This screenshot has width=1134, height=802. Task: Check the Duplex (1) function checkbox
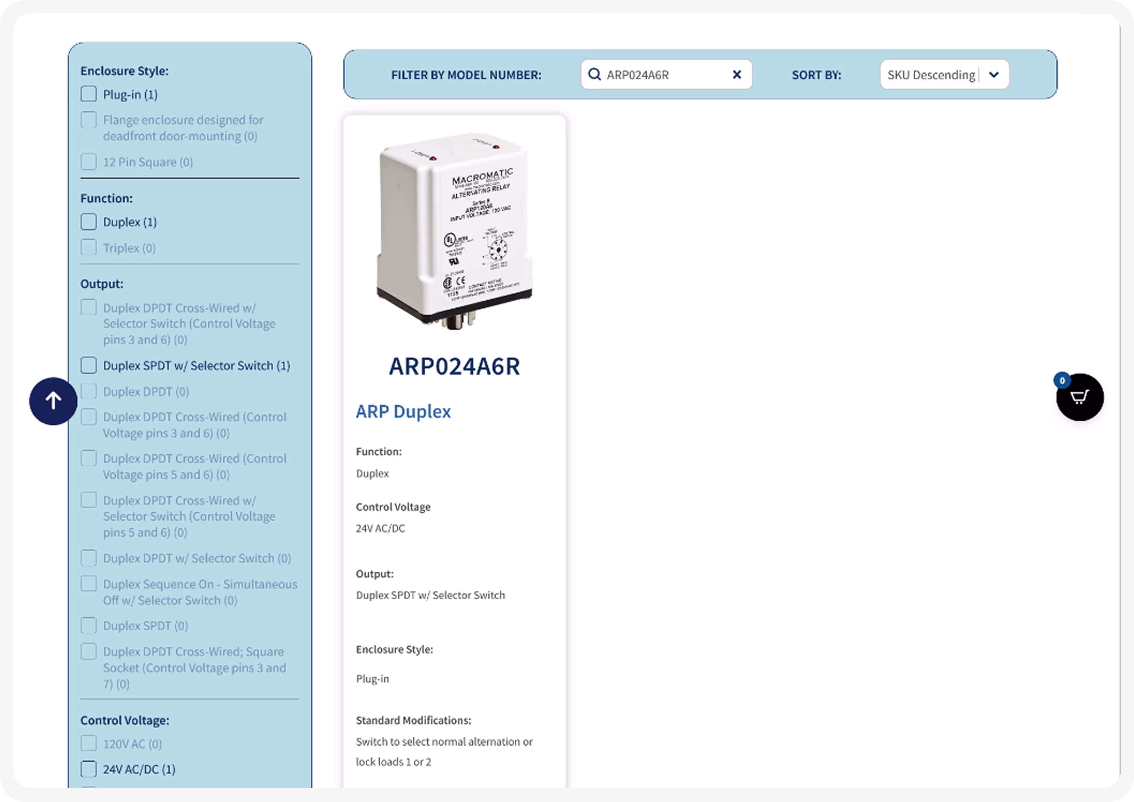click(89, 222)
